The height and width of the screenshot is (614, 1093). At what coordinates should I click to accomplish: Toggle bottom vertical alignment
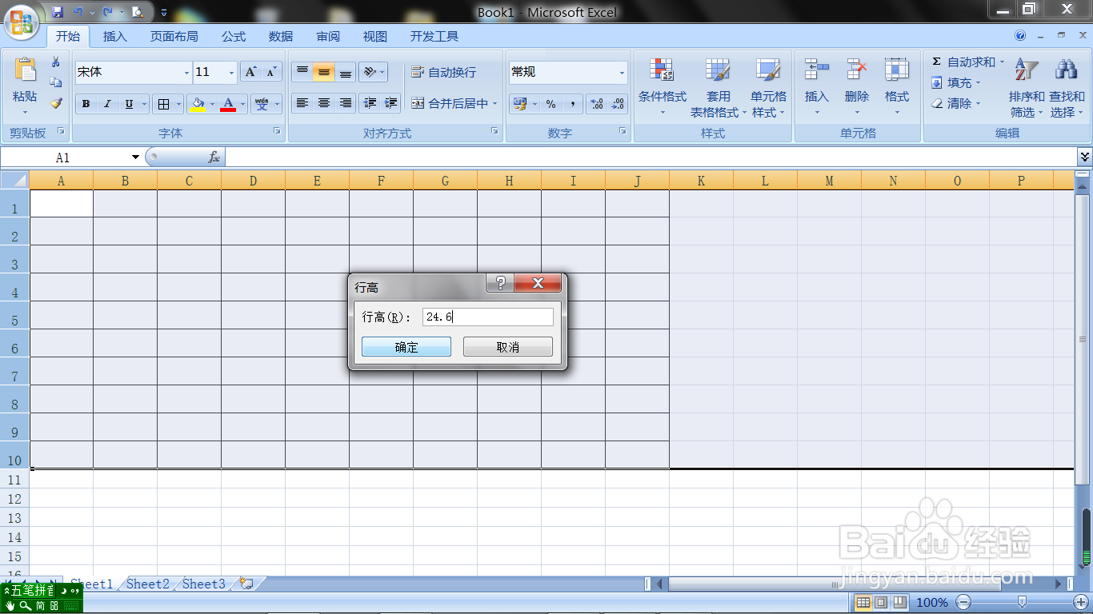coord(346,72)
